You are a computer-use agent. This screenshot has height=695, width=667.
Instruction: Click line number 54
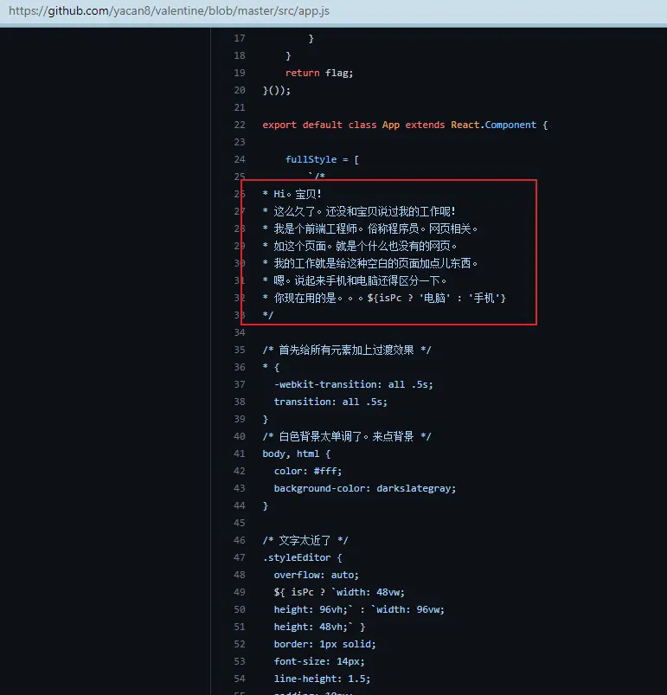click(239, 679)
